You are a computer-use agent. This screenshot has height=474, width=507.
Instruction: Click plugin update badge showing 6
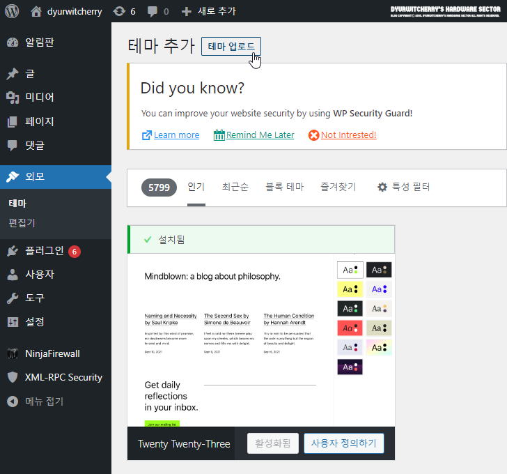tap(75, 252)
